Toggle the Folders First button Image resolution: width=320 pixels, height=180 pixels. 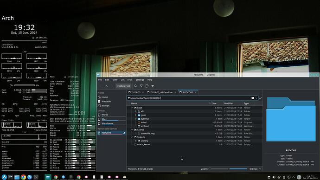pos(123,86)
